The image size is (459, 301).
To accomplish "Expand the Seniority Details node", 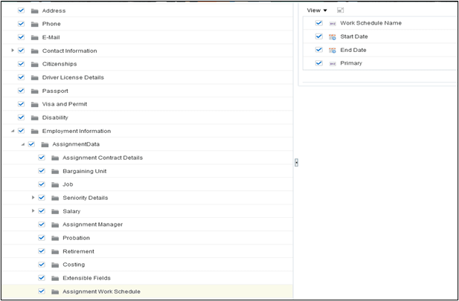I will point(33,198).
